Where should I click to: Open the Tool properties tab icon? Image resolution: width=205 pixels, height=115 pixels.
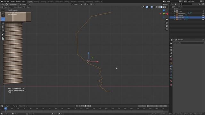click(171, 43)
